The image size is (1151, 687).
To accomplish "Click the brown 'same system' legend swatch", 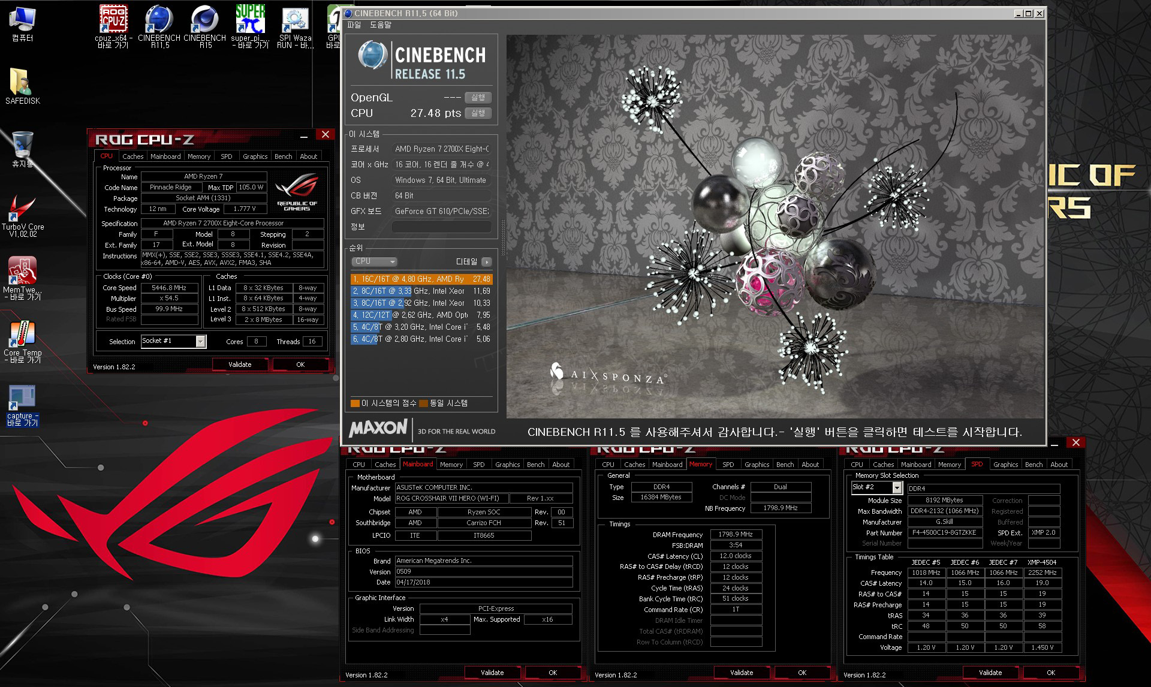I will pyautogui.click(x=423, y=403).
